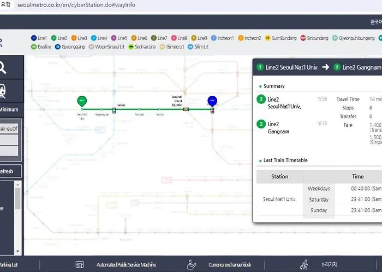This screenshot has height=272, width=382.
Task: Select the Sinbundang line icon
Action: click(x=303, y=38)
